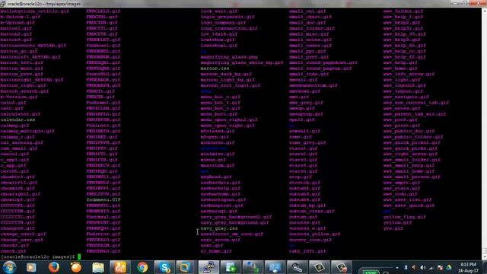Open the key-shaped taskbar app
The height and width of the screenshot is (274, 487).
297,267
